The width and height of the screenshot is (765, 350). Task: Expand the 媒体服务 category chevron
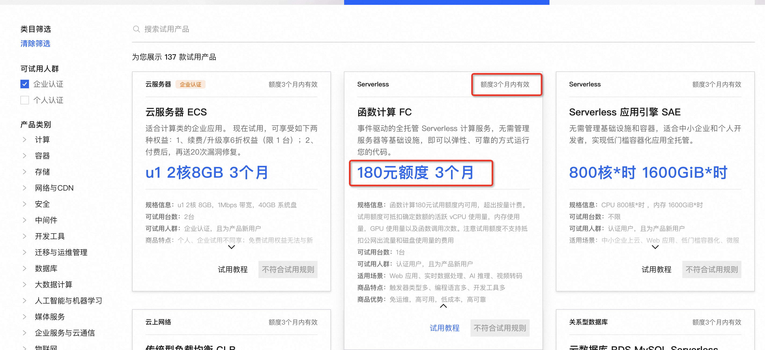click(25, 317)
